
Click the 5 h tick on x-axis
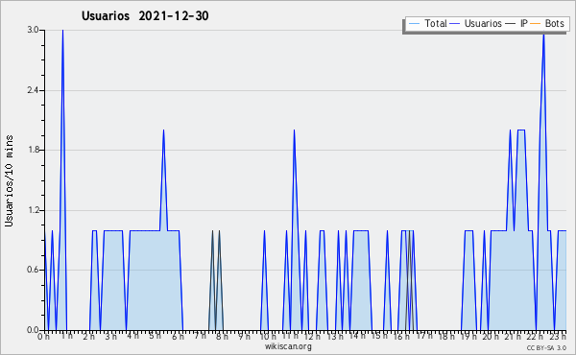pos(155,336)
